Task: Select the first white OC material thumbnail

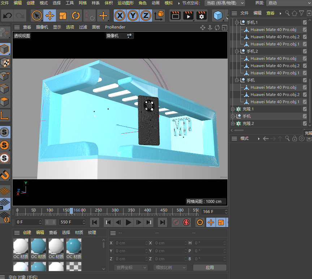Action: [x=21, y=246]
